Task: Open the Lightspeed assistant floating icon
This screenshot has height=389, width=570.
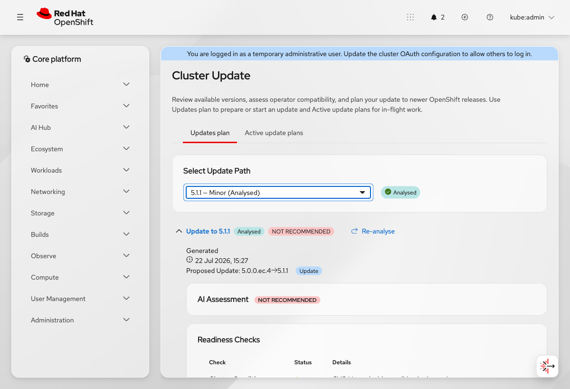Action: tap(547, 366)
